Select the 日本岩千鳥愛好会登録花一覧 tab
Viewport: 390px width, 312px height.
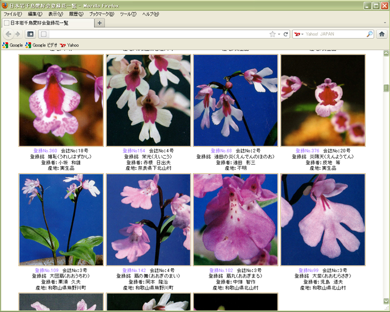point(48,23)
